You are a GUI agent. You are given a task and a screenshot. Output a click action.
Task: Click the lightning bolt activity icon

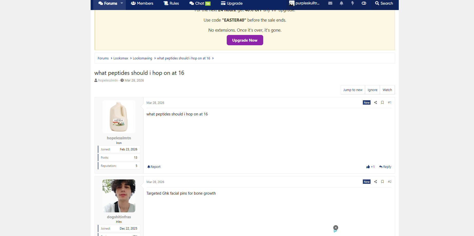[x=353, y=3]
